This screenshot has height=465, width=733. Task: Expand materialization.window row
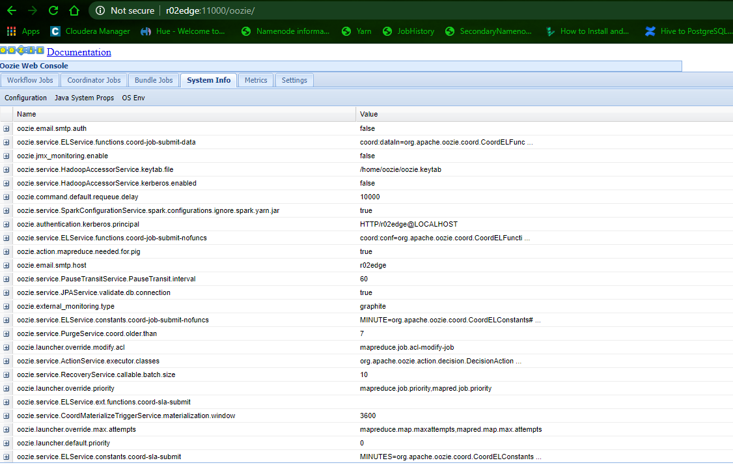tap(6, 416)
